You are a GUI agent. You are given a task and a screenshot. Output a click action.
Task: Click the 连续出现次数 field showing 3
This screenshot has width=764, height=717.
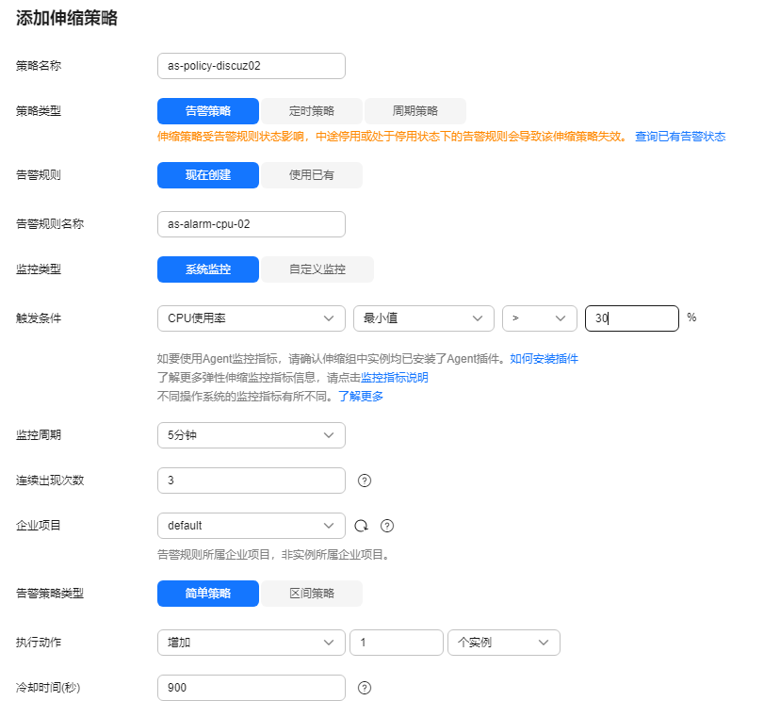[x=252, y=481]
